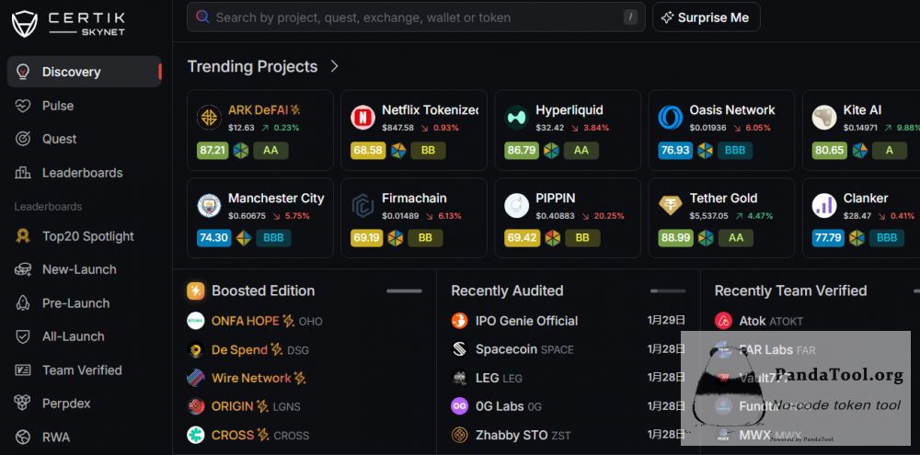
Task: Open the Manchester City project card
Action: [259, 218]
